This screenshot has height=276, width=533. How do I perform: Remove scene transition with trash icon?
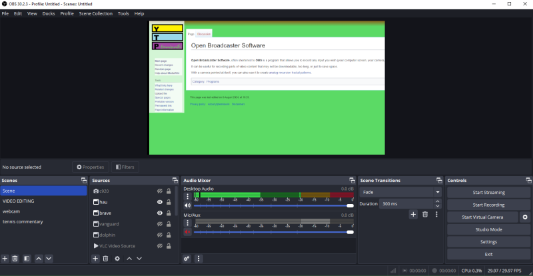tap(425, 215)
